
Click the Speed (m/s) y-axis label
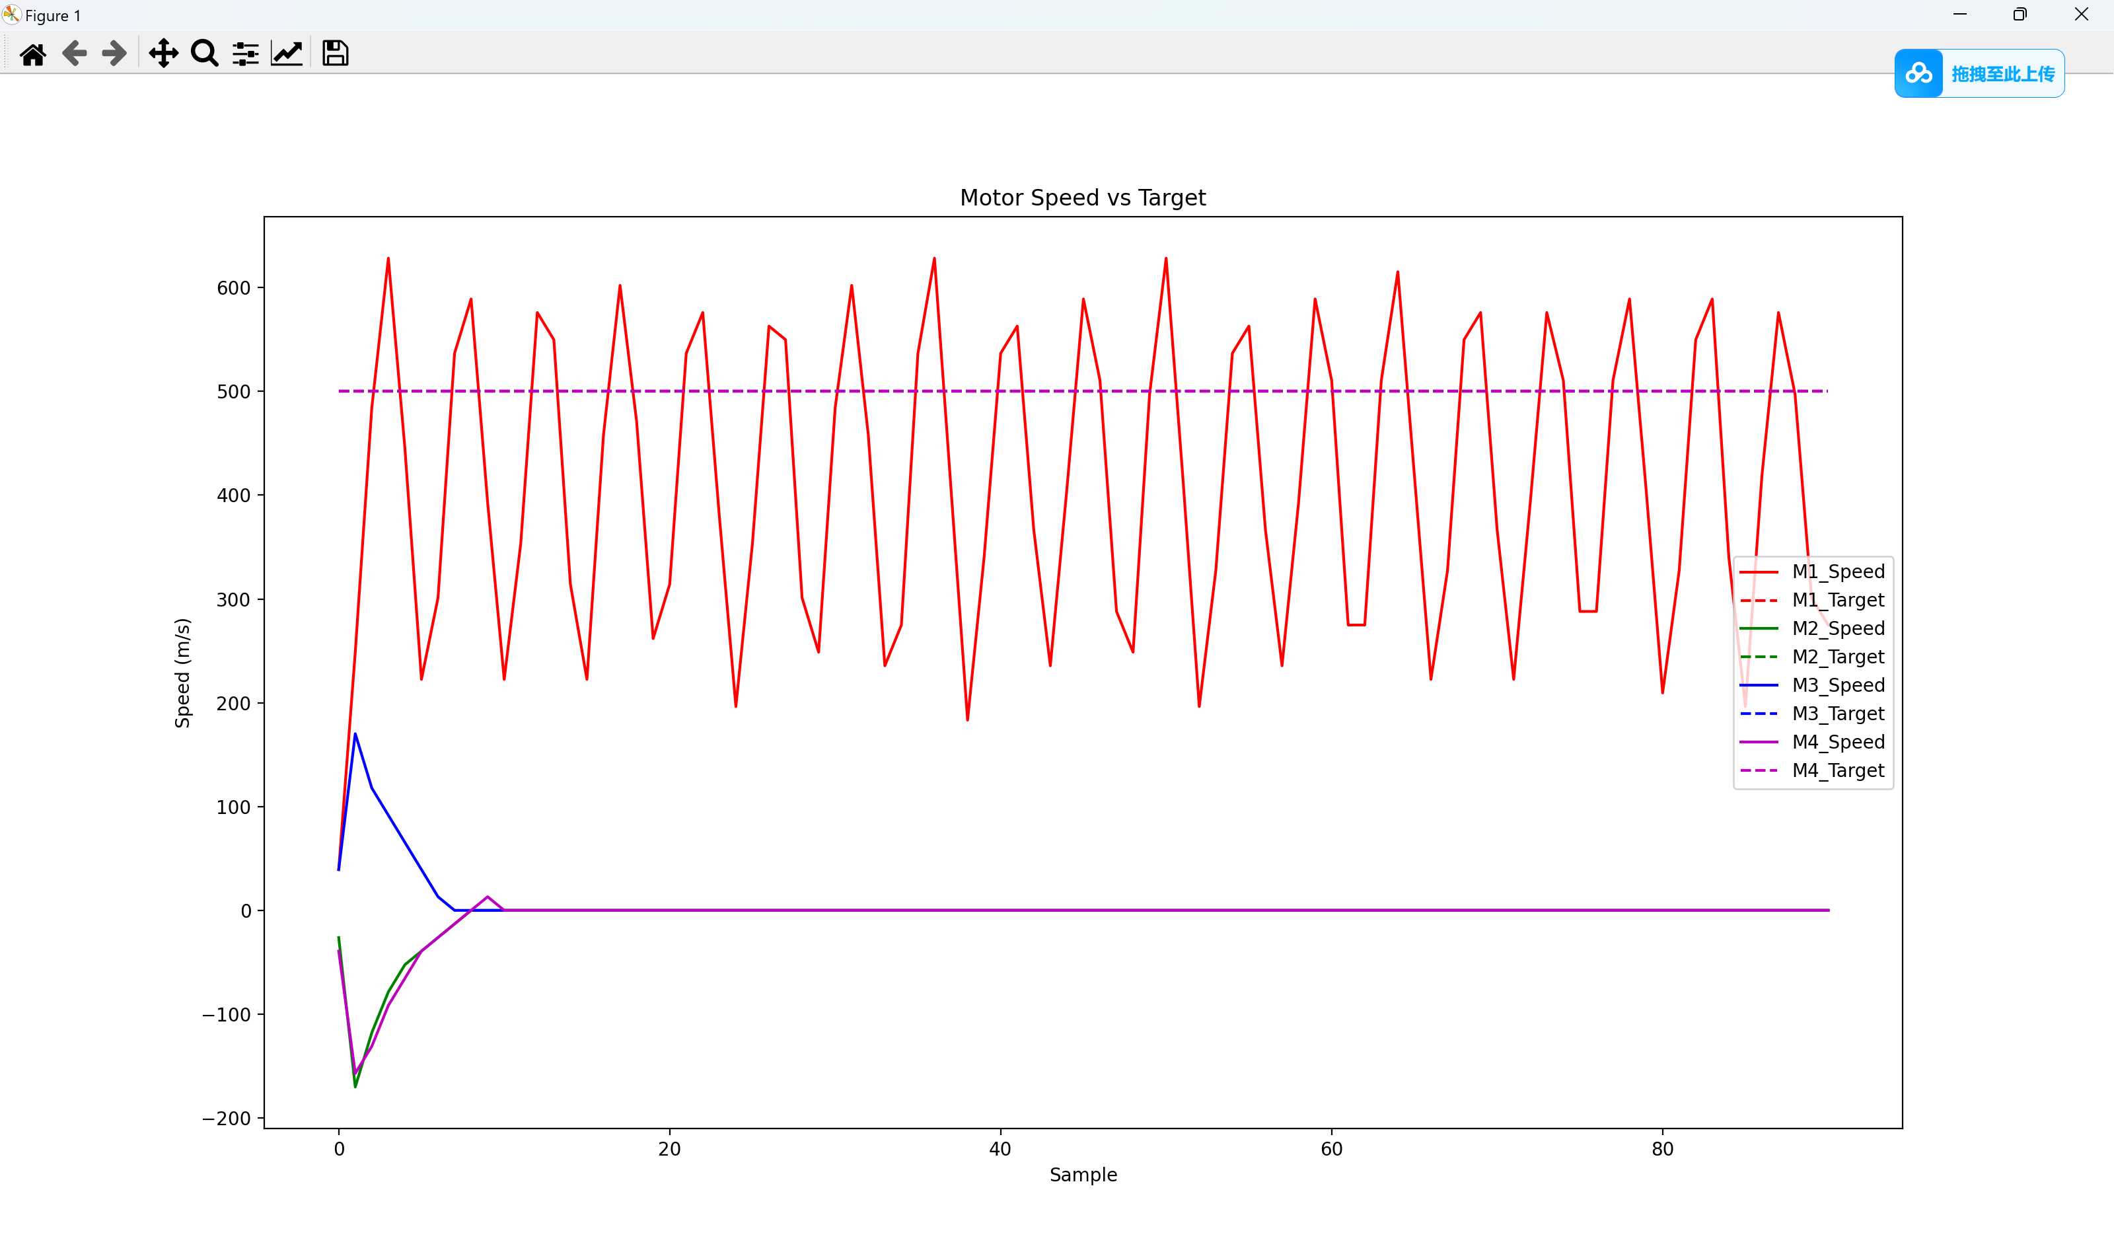click(182, 673)
